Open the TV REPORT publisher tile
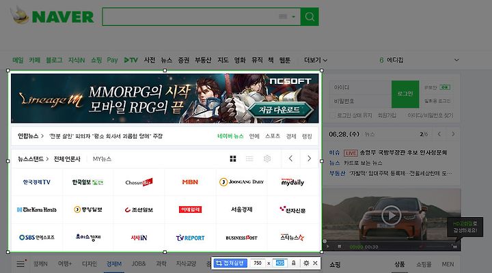 click(x=190, y=238)
